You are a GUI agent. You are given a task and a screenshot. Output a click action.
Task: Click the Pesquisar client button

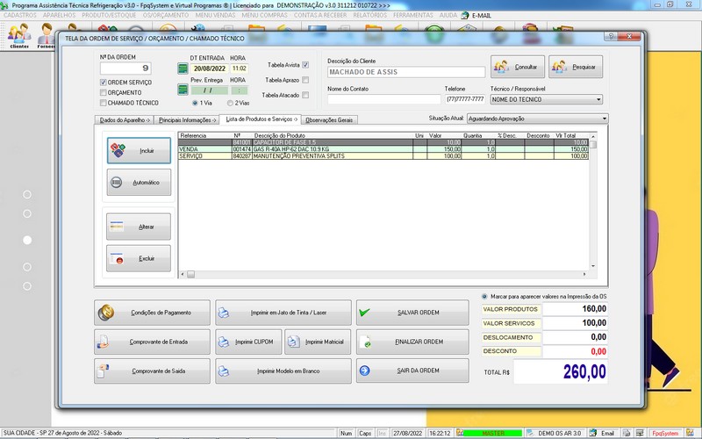[x=576, y=67]
